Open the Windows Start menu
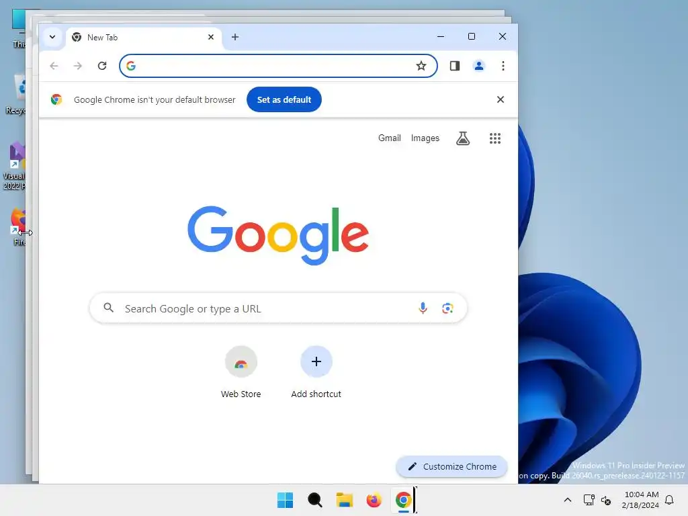Image resolution: width=688 pixels, height=516 pixels. click(x=285, y=500)
